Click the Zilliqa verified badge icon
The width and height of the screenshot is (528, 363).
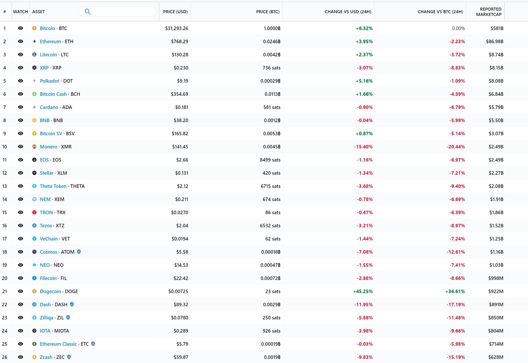pos(68,318)
